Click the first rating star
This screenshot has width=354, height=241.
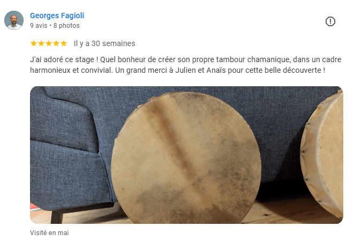tap(34, 43)
